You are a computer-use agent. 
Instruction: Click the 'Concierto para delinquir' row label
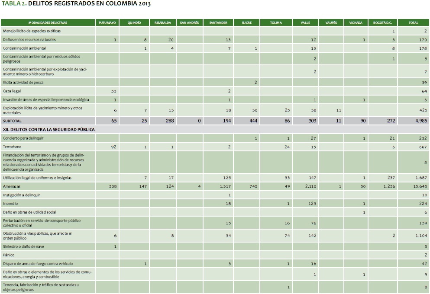[x=23, y=138]
